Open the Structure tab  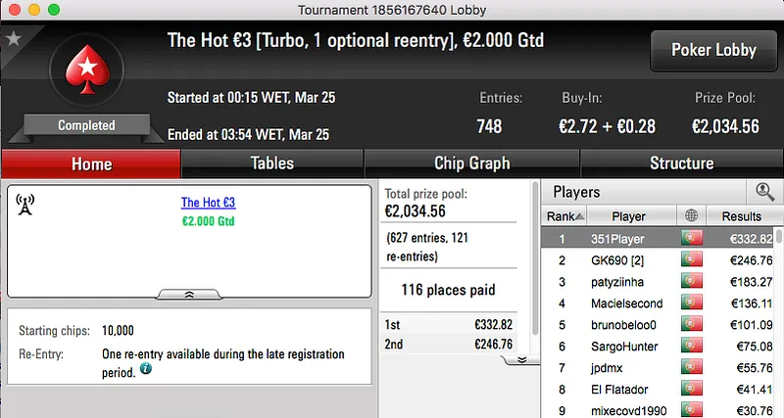[x=681, y=163]
